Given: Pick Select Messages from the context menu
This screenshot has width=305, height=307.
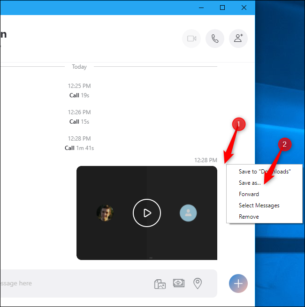Looking at the screenshot, I should click(x=259, y=205).
